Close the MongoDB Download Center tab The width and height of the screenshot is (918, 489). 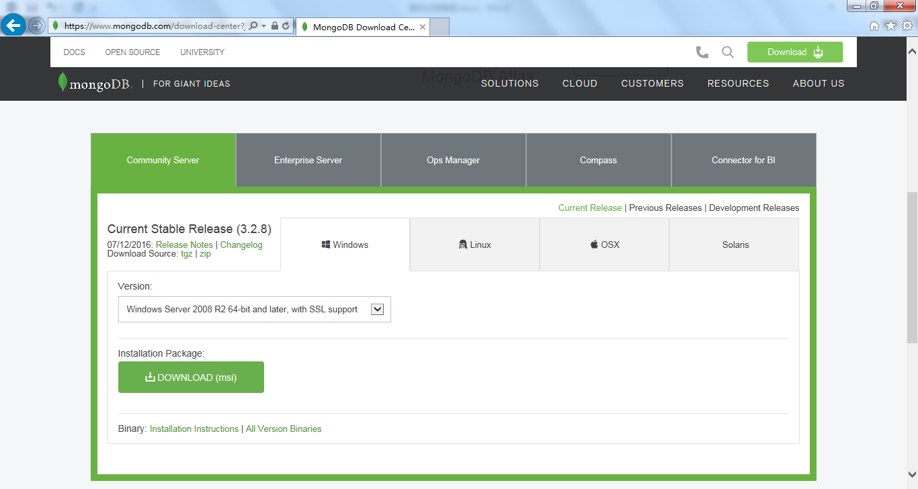[x=422, y=28]
